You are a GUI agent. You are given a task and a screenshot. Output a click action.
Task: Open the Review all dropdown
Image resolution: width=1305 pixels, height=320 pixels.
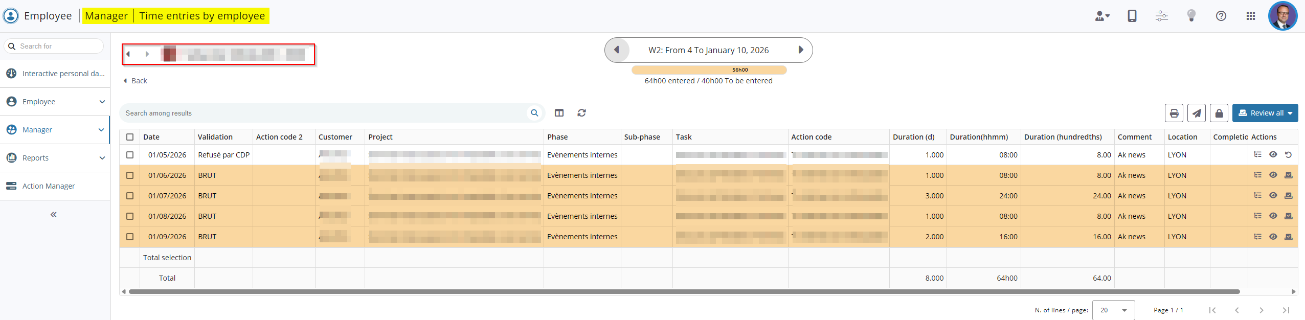(1265, 113)
